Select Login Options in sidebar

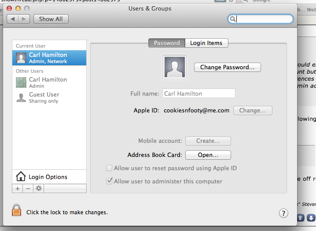click(x=49, y=177)
